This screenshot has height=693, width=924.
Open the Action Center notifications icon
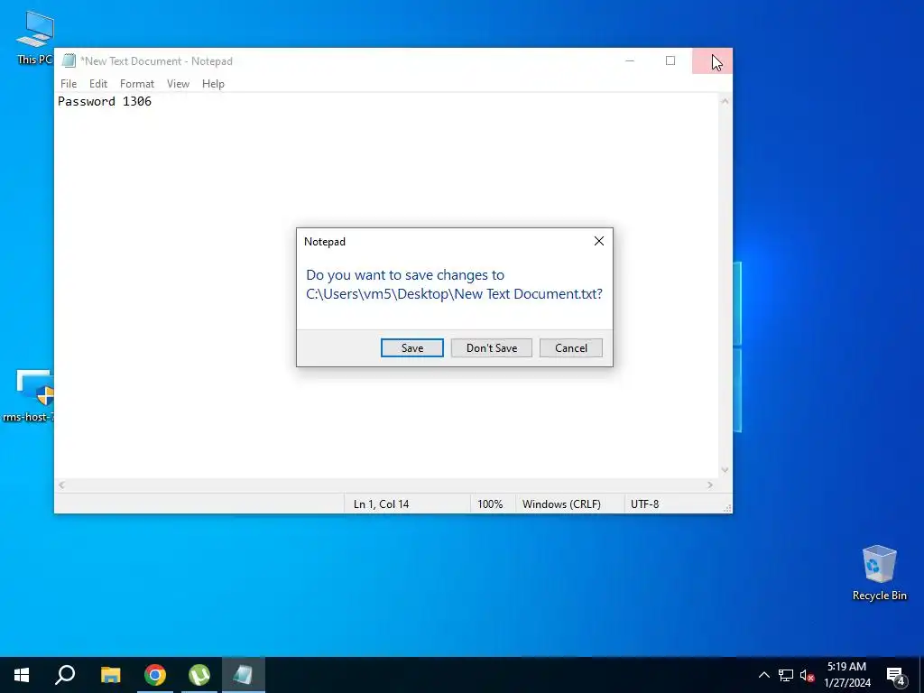point(895,675)
